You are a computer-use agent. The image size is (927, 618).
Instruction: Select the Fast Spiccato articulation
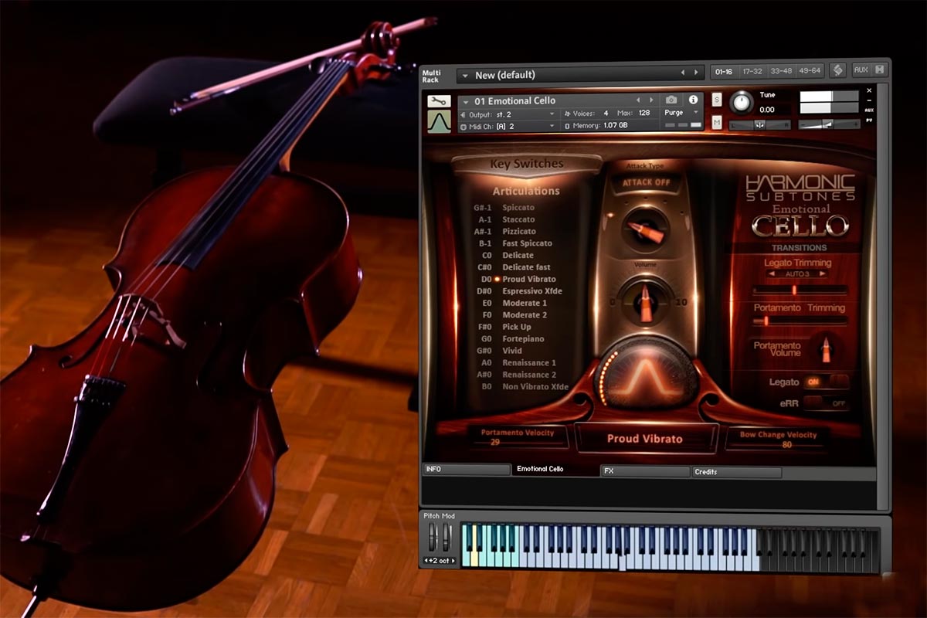tap(528, 243)
